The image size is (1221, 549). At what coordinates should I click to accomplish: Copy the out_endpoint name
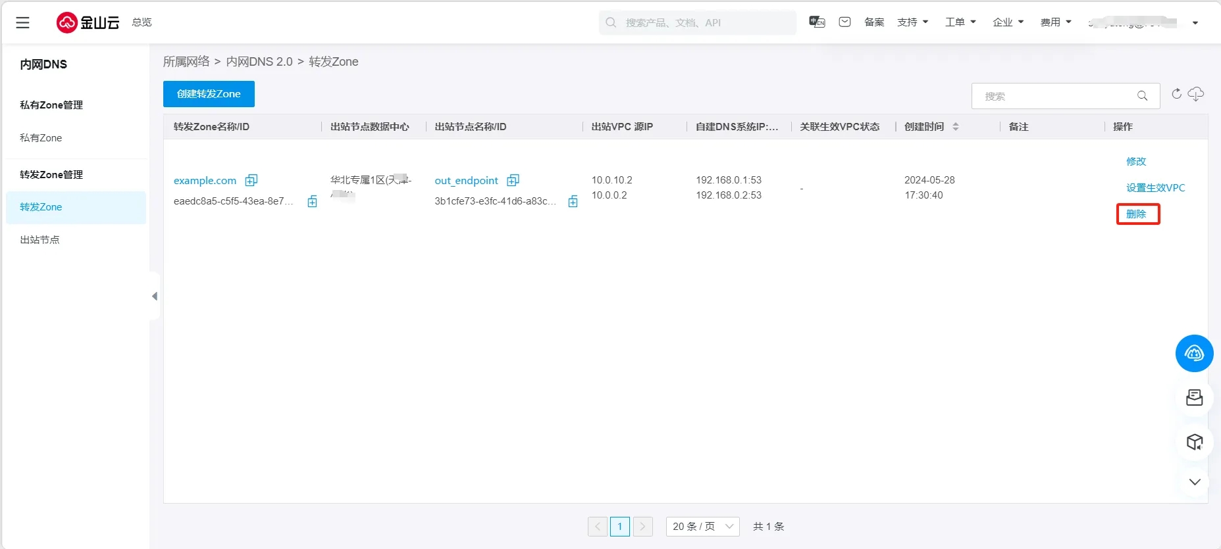pyautogui.click(x=513, y=180)
